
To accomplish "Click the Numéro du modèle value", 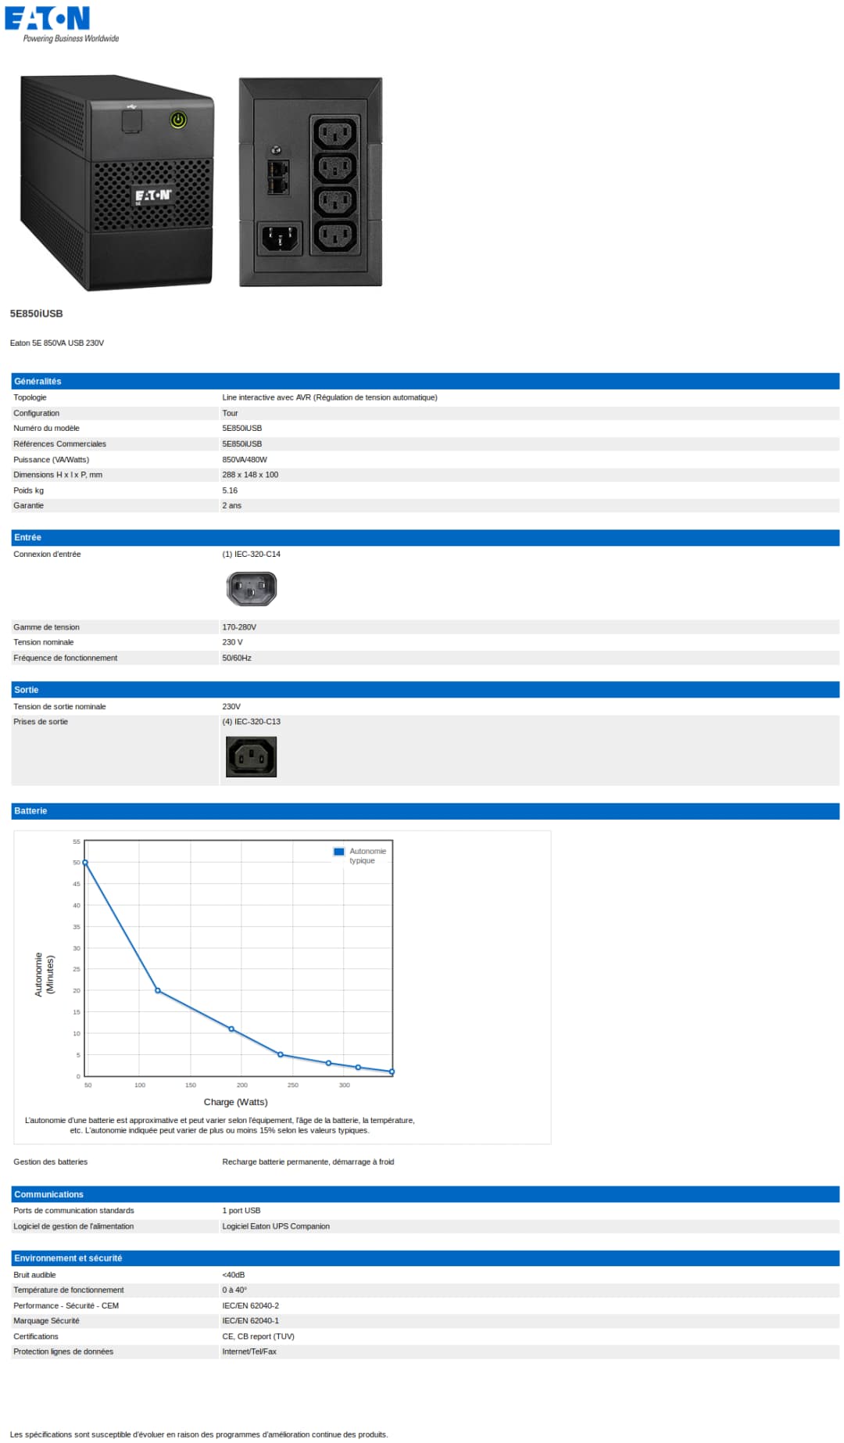I will point(242,429).
